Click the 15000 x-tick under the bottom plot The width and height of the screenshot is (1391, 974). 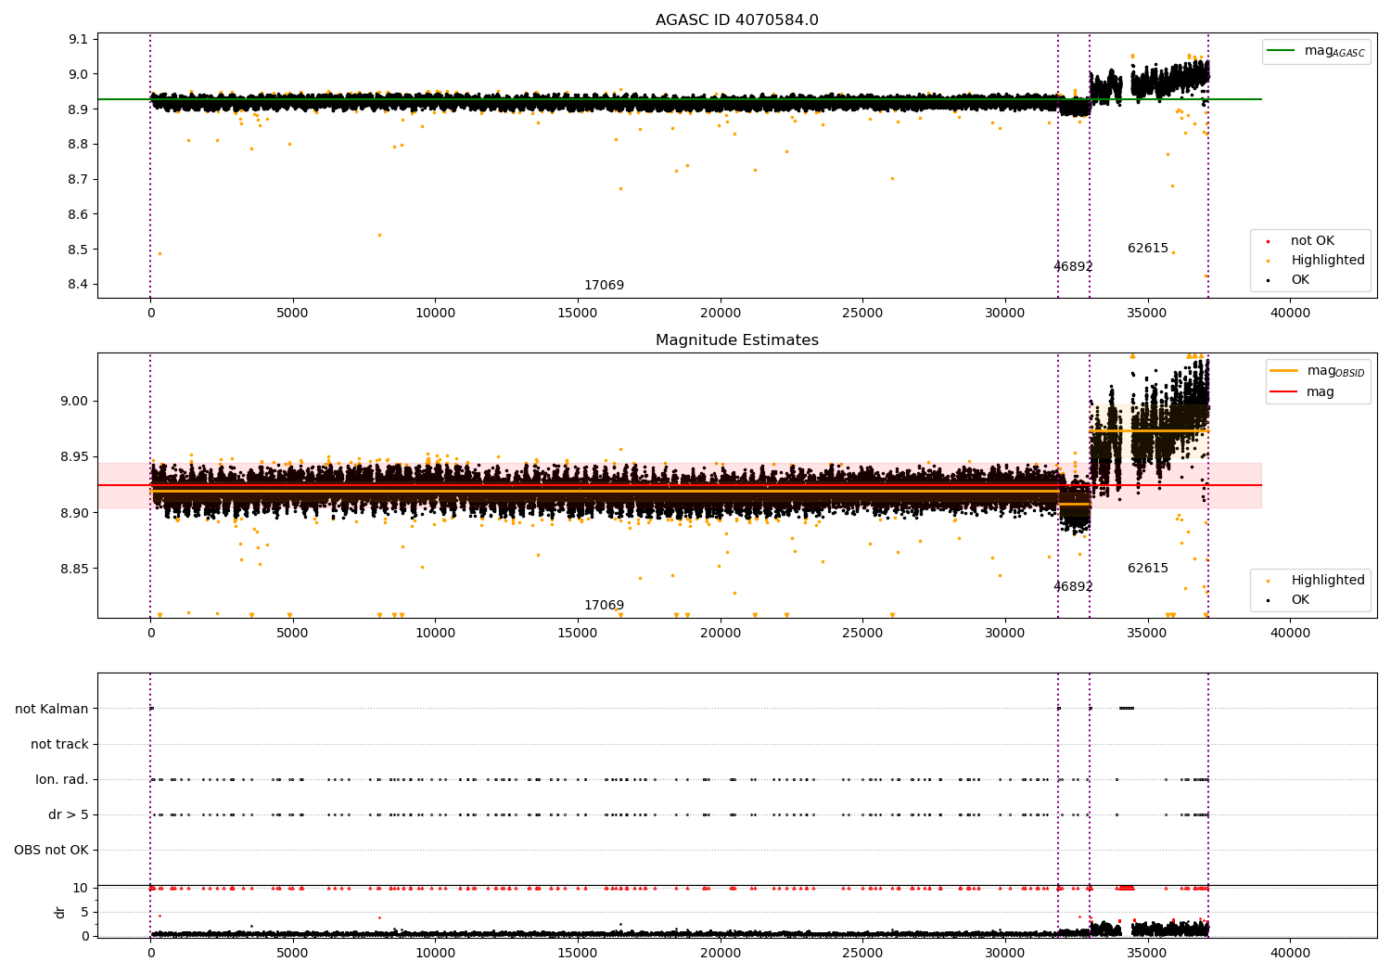(578, 954)
